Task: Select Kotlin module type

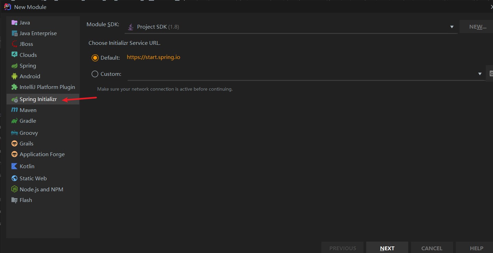Action: tap(43, 166)
